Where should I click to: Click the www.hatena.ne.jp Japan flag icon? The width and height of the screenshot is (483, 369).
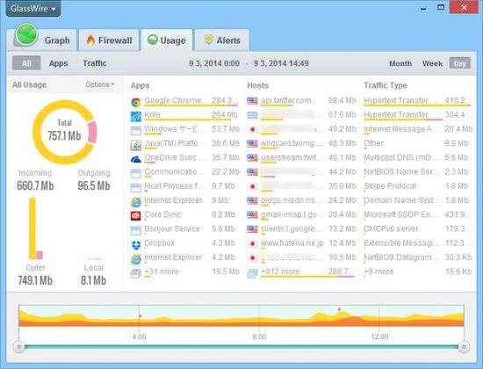point(252,243)
